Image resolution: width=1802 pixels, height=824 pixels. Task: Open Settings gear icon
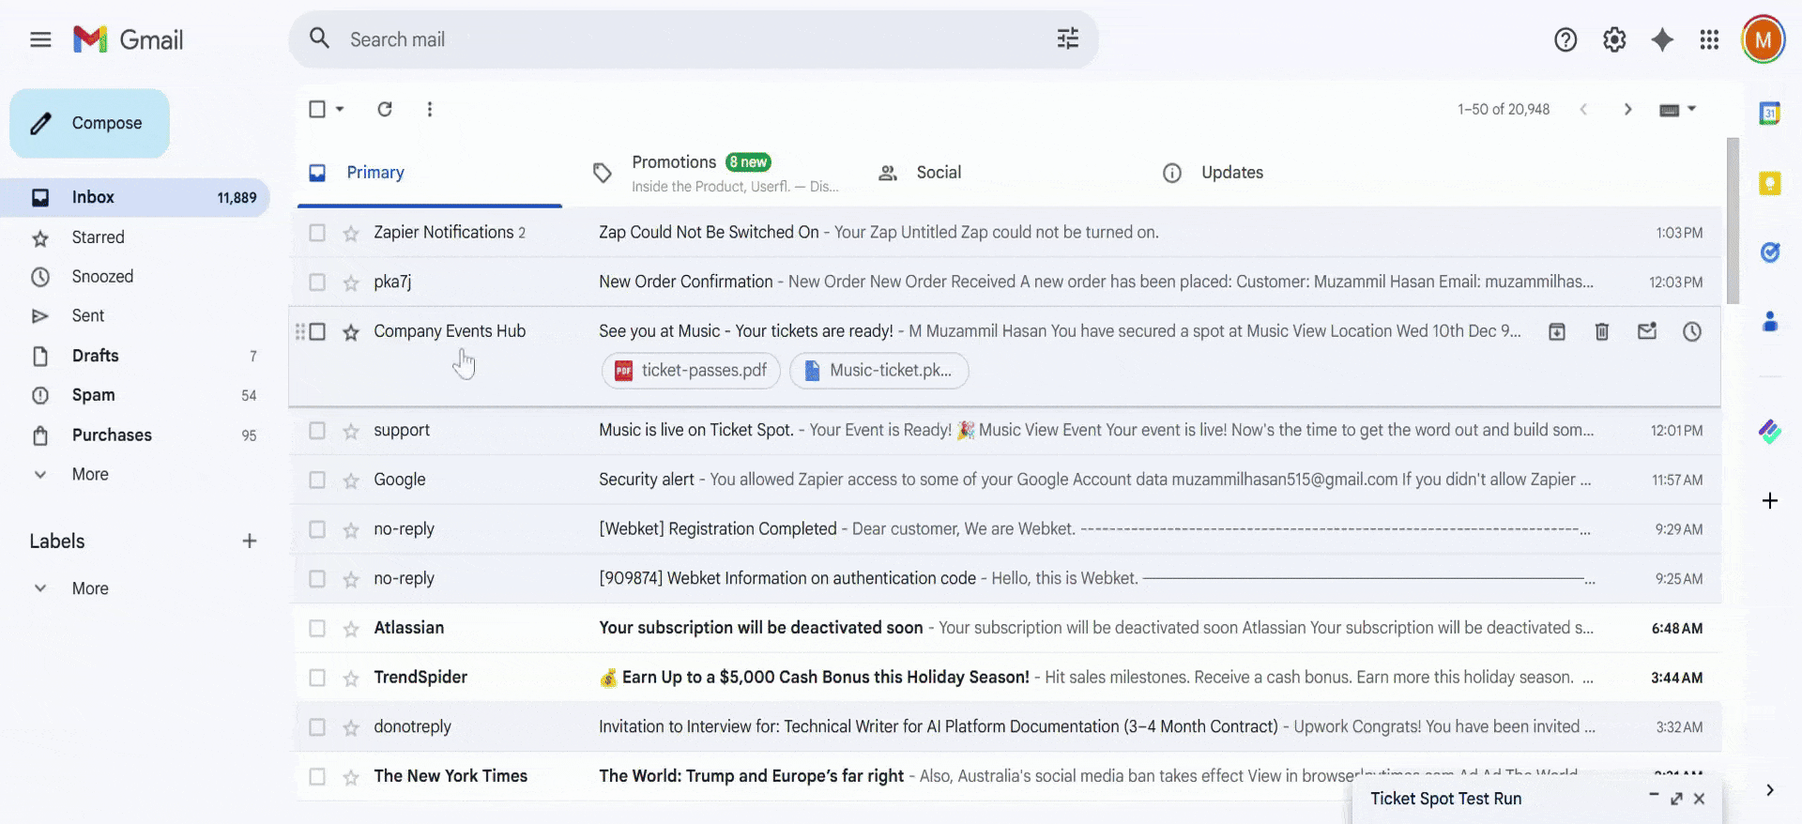[x=1614, y=39]
